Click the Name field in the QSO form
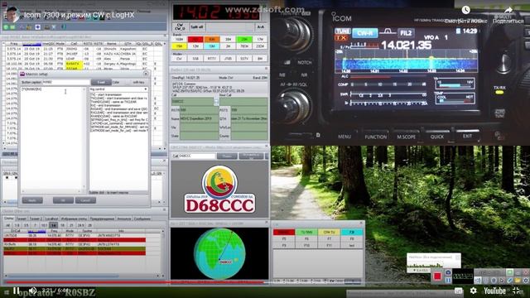Viewport: 530px width, 298px height. pos(199,118)
